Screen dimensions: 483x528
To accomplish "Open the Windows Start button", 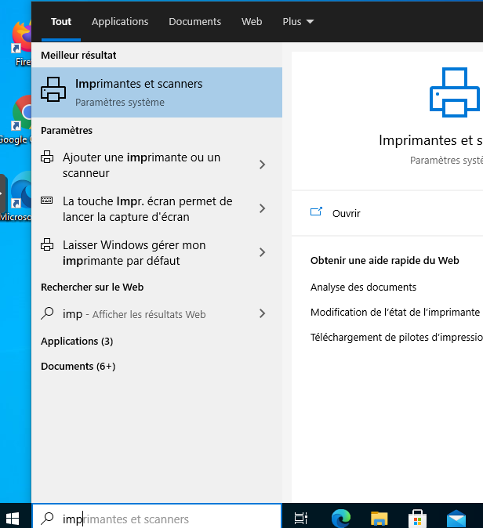I will pos(13,518).
